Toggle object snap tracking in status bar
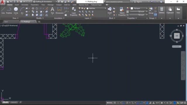Viewport: 187px width, 105px height. coord(138,103)
